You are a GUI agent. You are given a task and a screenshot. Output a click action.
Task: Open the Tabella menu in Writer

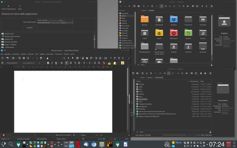(42, 54)
